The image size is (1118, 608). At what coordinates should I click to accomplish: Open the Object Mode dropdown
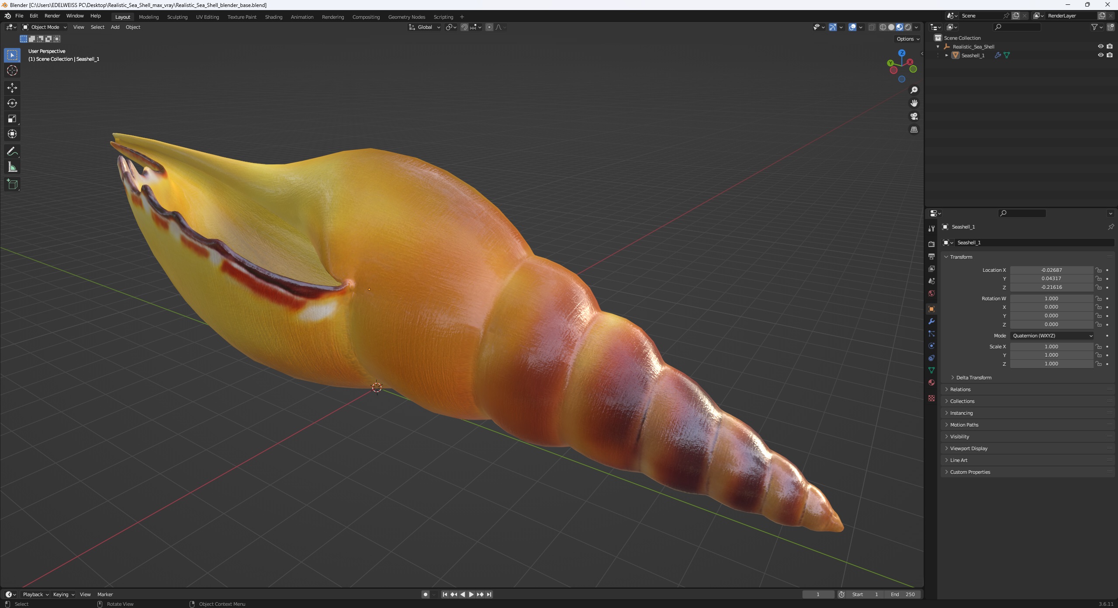(x=45, y=27)
